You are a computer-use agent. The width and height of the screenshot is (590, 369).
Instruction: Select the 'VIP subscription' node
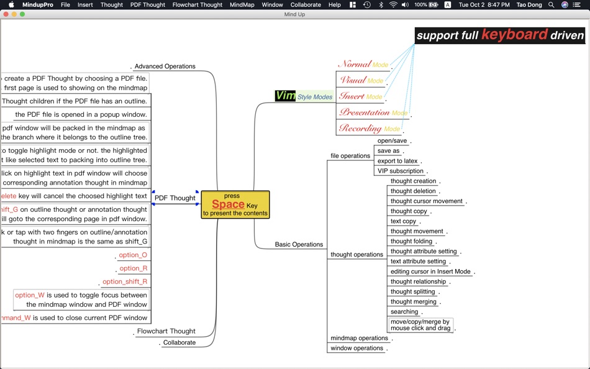[x=401, y=171]
